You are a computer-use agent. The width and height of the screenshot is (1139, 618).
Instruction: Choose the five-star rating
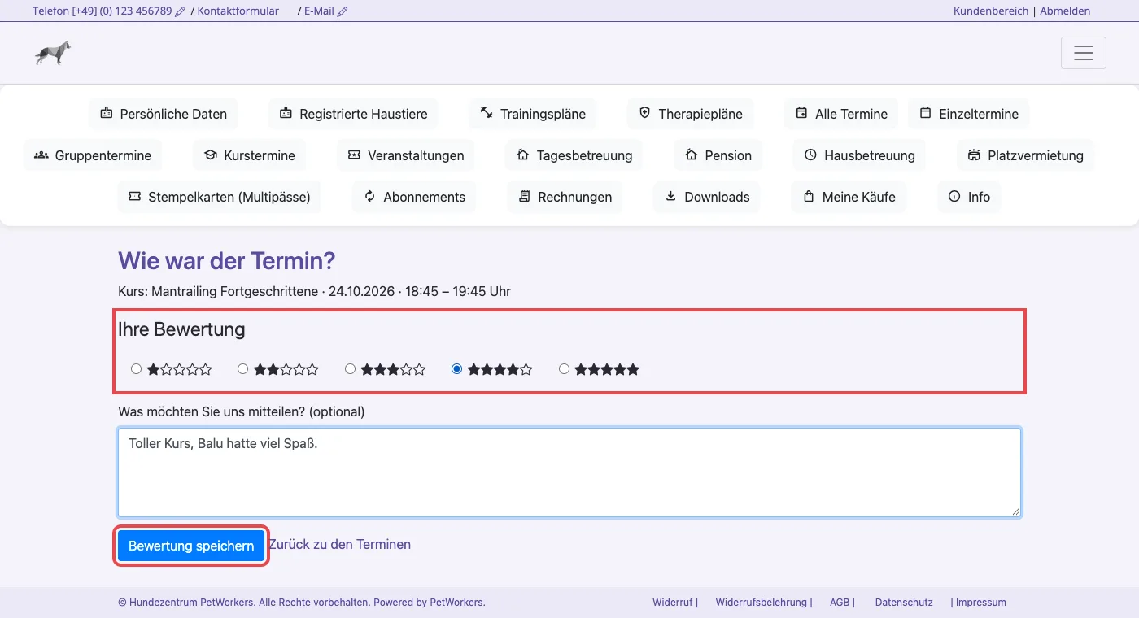(565, 369)
